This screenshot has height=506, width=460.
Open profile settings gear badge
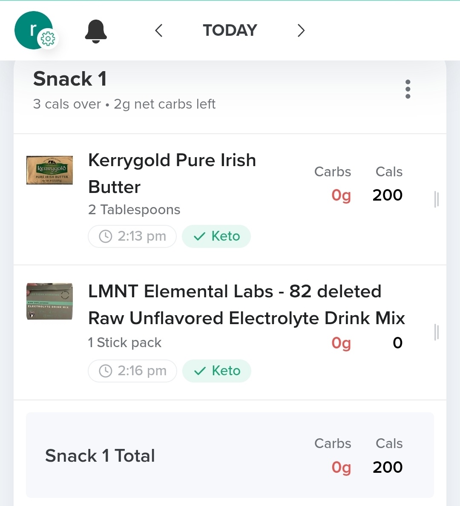(48, 39)
